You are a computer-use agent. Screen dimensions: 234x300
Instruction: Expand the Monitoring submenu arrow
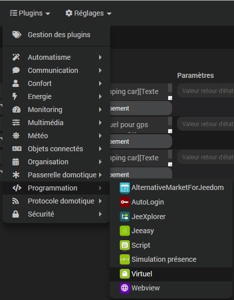(100, 110)
